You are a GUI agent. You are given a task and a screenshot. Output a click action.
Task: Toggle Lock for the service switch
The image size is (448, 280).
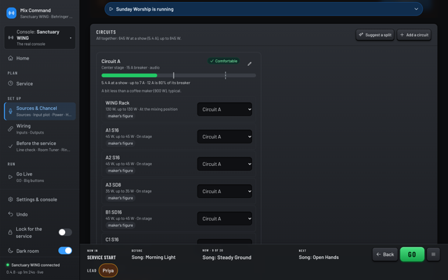65,232
